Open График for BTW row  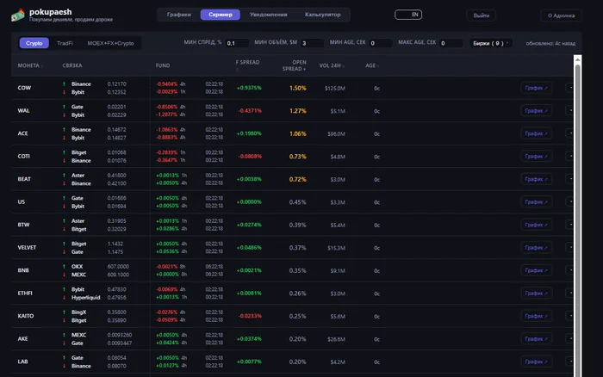pyautogui.click(x=536, y=225)
